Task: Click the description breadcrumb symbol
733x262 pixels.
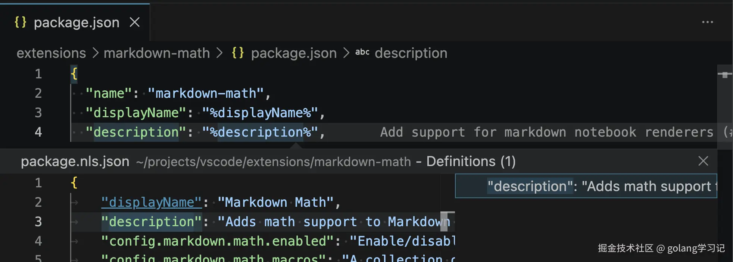Action: [x=411, y=53]
